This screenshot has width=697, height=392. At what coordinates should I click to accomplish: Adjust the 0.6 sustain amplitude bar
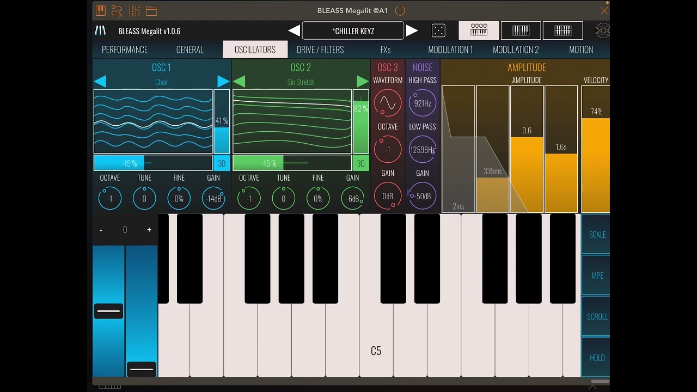[527, 149]
